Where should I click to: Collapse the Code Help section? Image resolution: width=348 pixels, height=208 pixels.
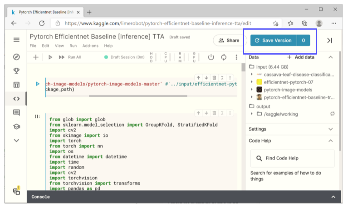click(330, 141)
